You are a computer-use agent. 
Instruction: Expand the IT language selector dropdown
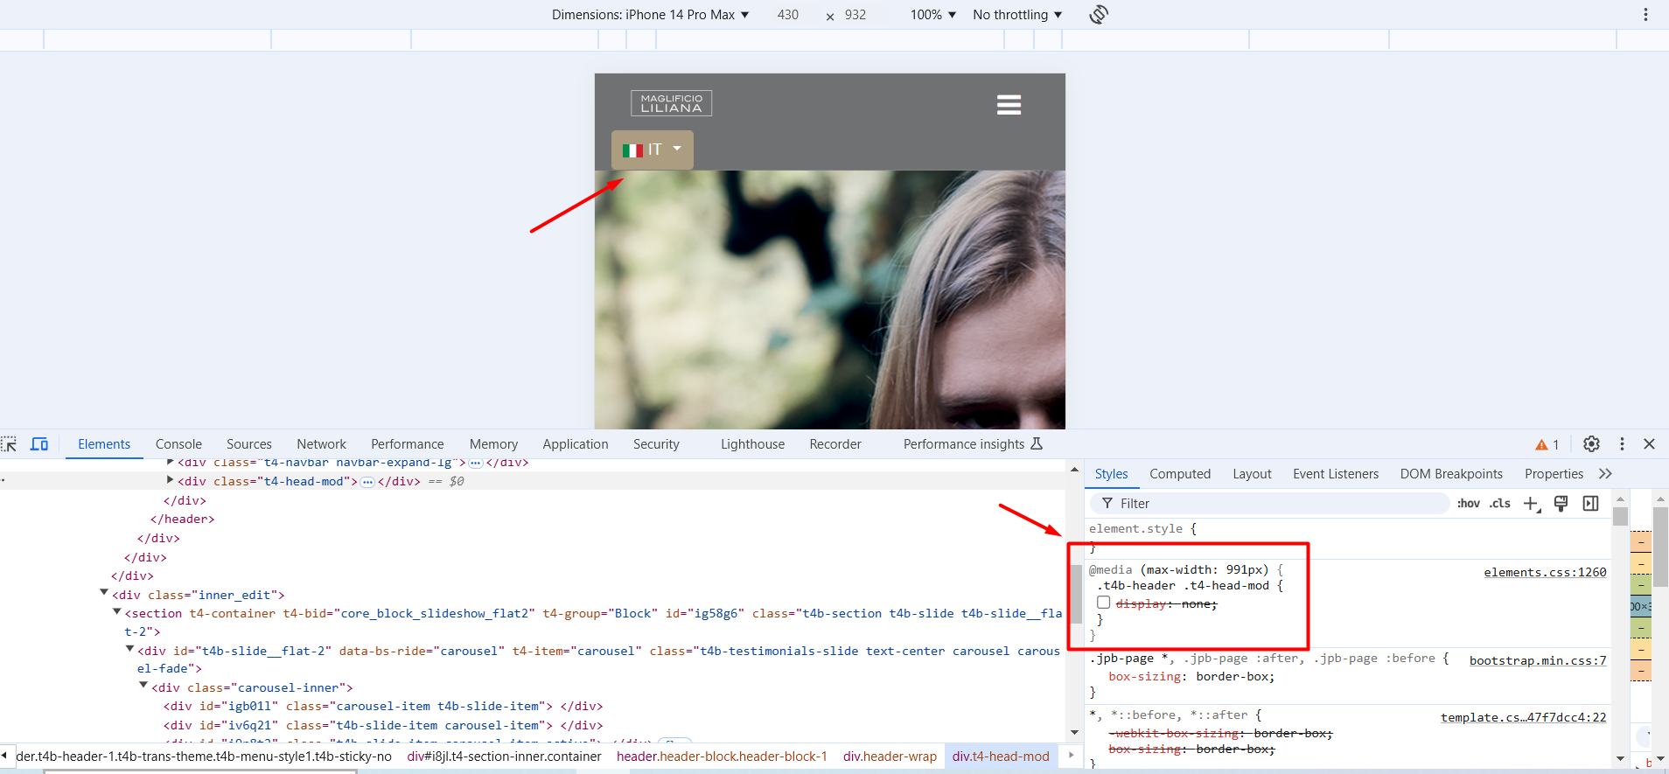click(653, 150)
